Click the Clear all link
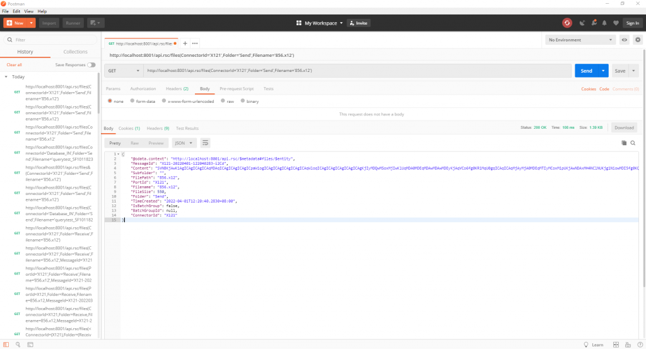 (14, 65)
